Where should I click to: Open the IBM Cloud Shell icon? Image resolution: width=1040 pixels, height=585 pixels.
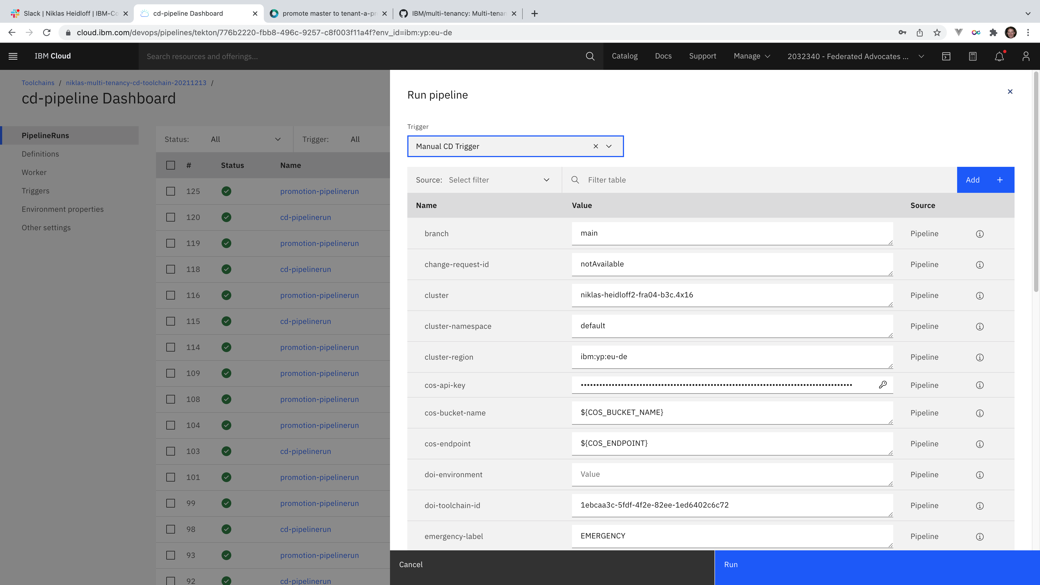tap(946, 56)
